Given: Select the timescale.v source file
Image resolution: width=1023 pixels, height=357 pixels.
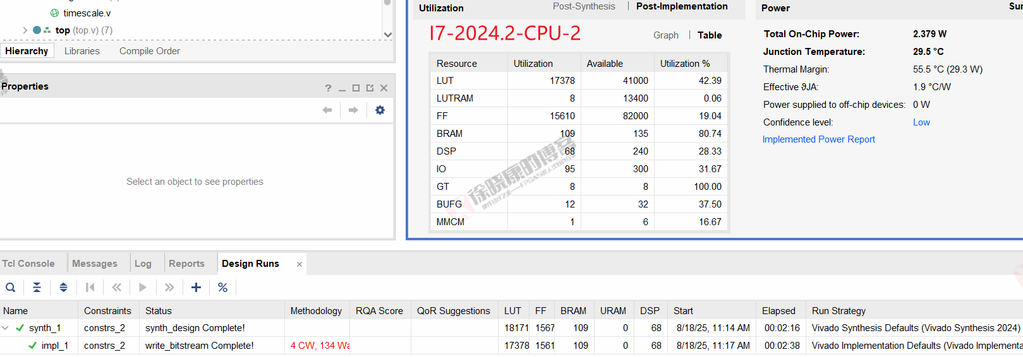Looking at the screenshot, I should tap(87, 13).
